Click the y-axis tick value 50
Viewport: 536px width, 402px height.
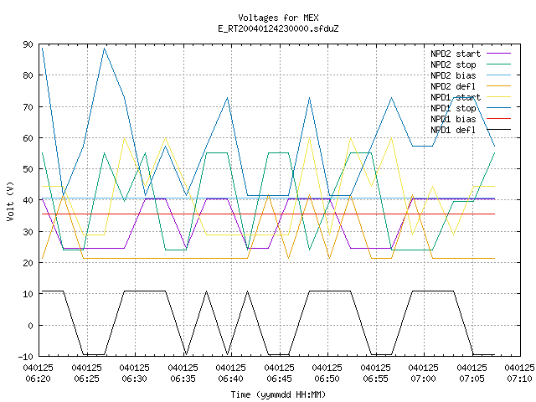[x=28, y=169]
